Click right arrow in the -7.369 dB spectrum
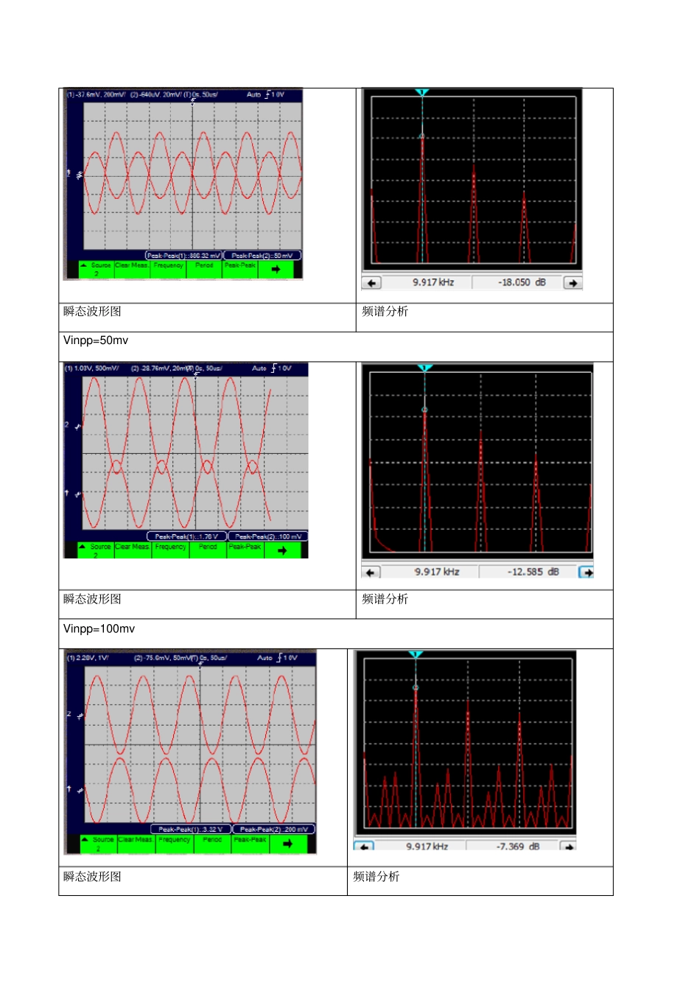Viewport: 700px width, 991px height. pos(568,847)
